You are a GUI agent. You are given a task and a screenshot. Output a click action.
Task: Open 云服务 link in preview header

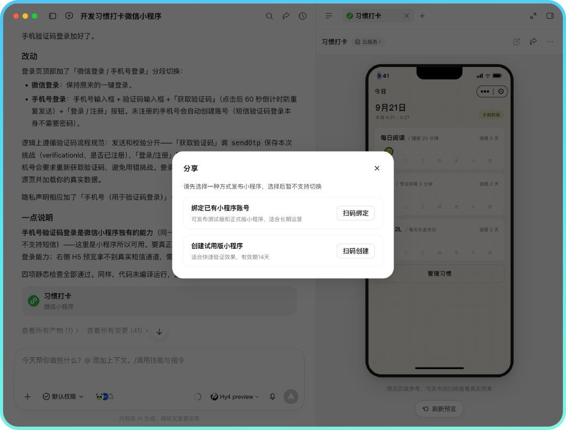click(368, 42)
